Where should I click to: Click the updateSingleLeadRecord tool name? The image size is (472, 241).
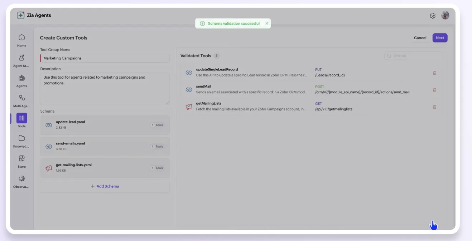click(x=217, y=69)
